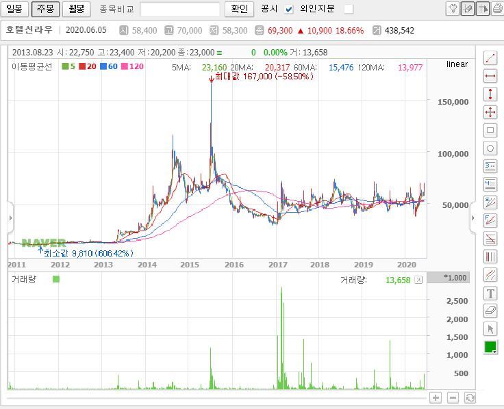This screenshot has width=504, height=409.
Task: Click the closing price 69,300
Action: point(280,31)
